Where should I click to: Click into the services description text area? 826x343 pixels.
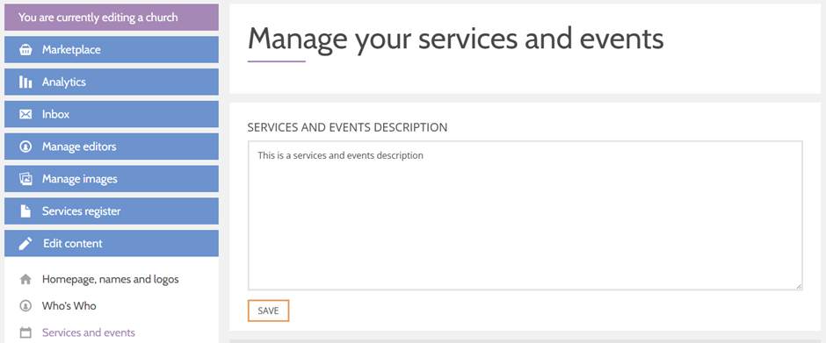click(x=525, y=215)
